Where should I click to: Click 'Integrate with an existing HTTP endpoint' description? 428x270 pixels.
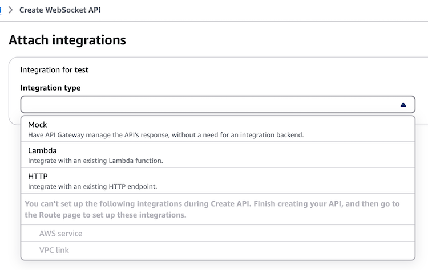92,187
